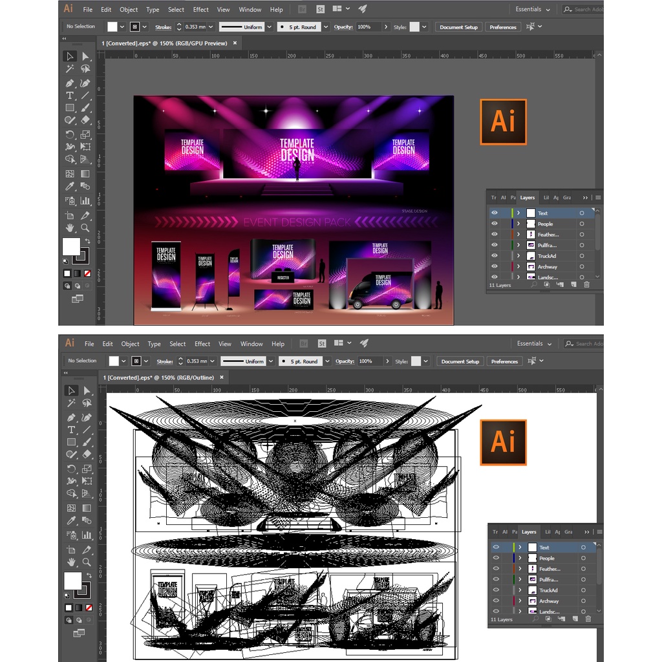Hide the People layer in the top Layers panel
This screenshot has width=662, height=662.
point(495,224)
